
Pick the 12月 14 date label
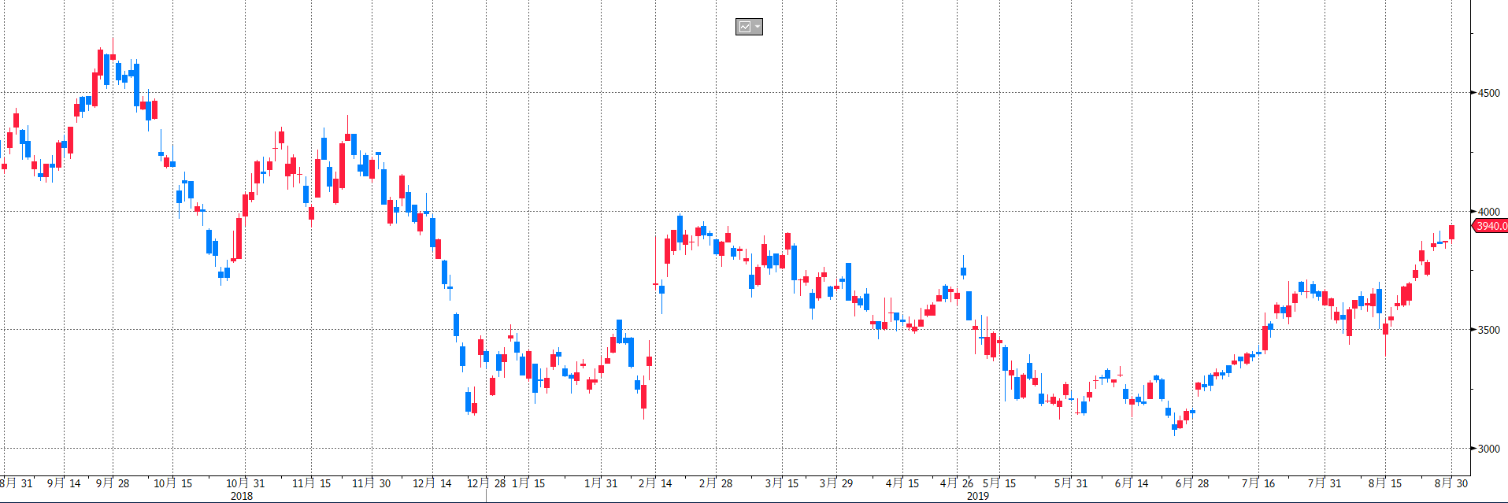pyautogui.click(x=432, y=483)
